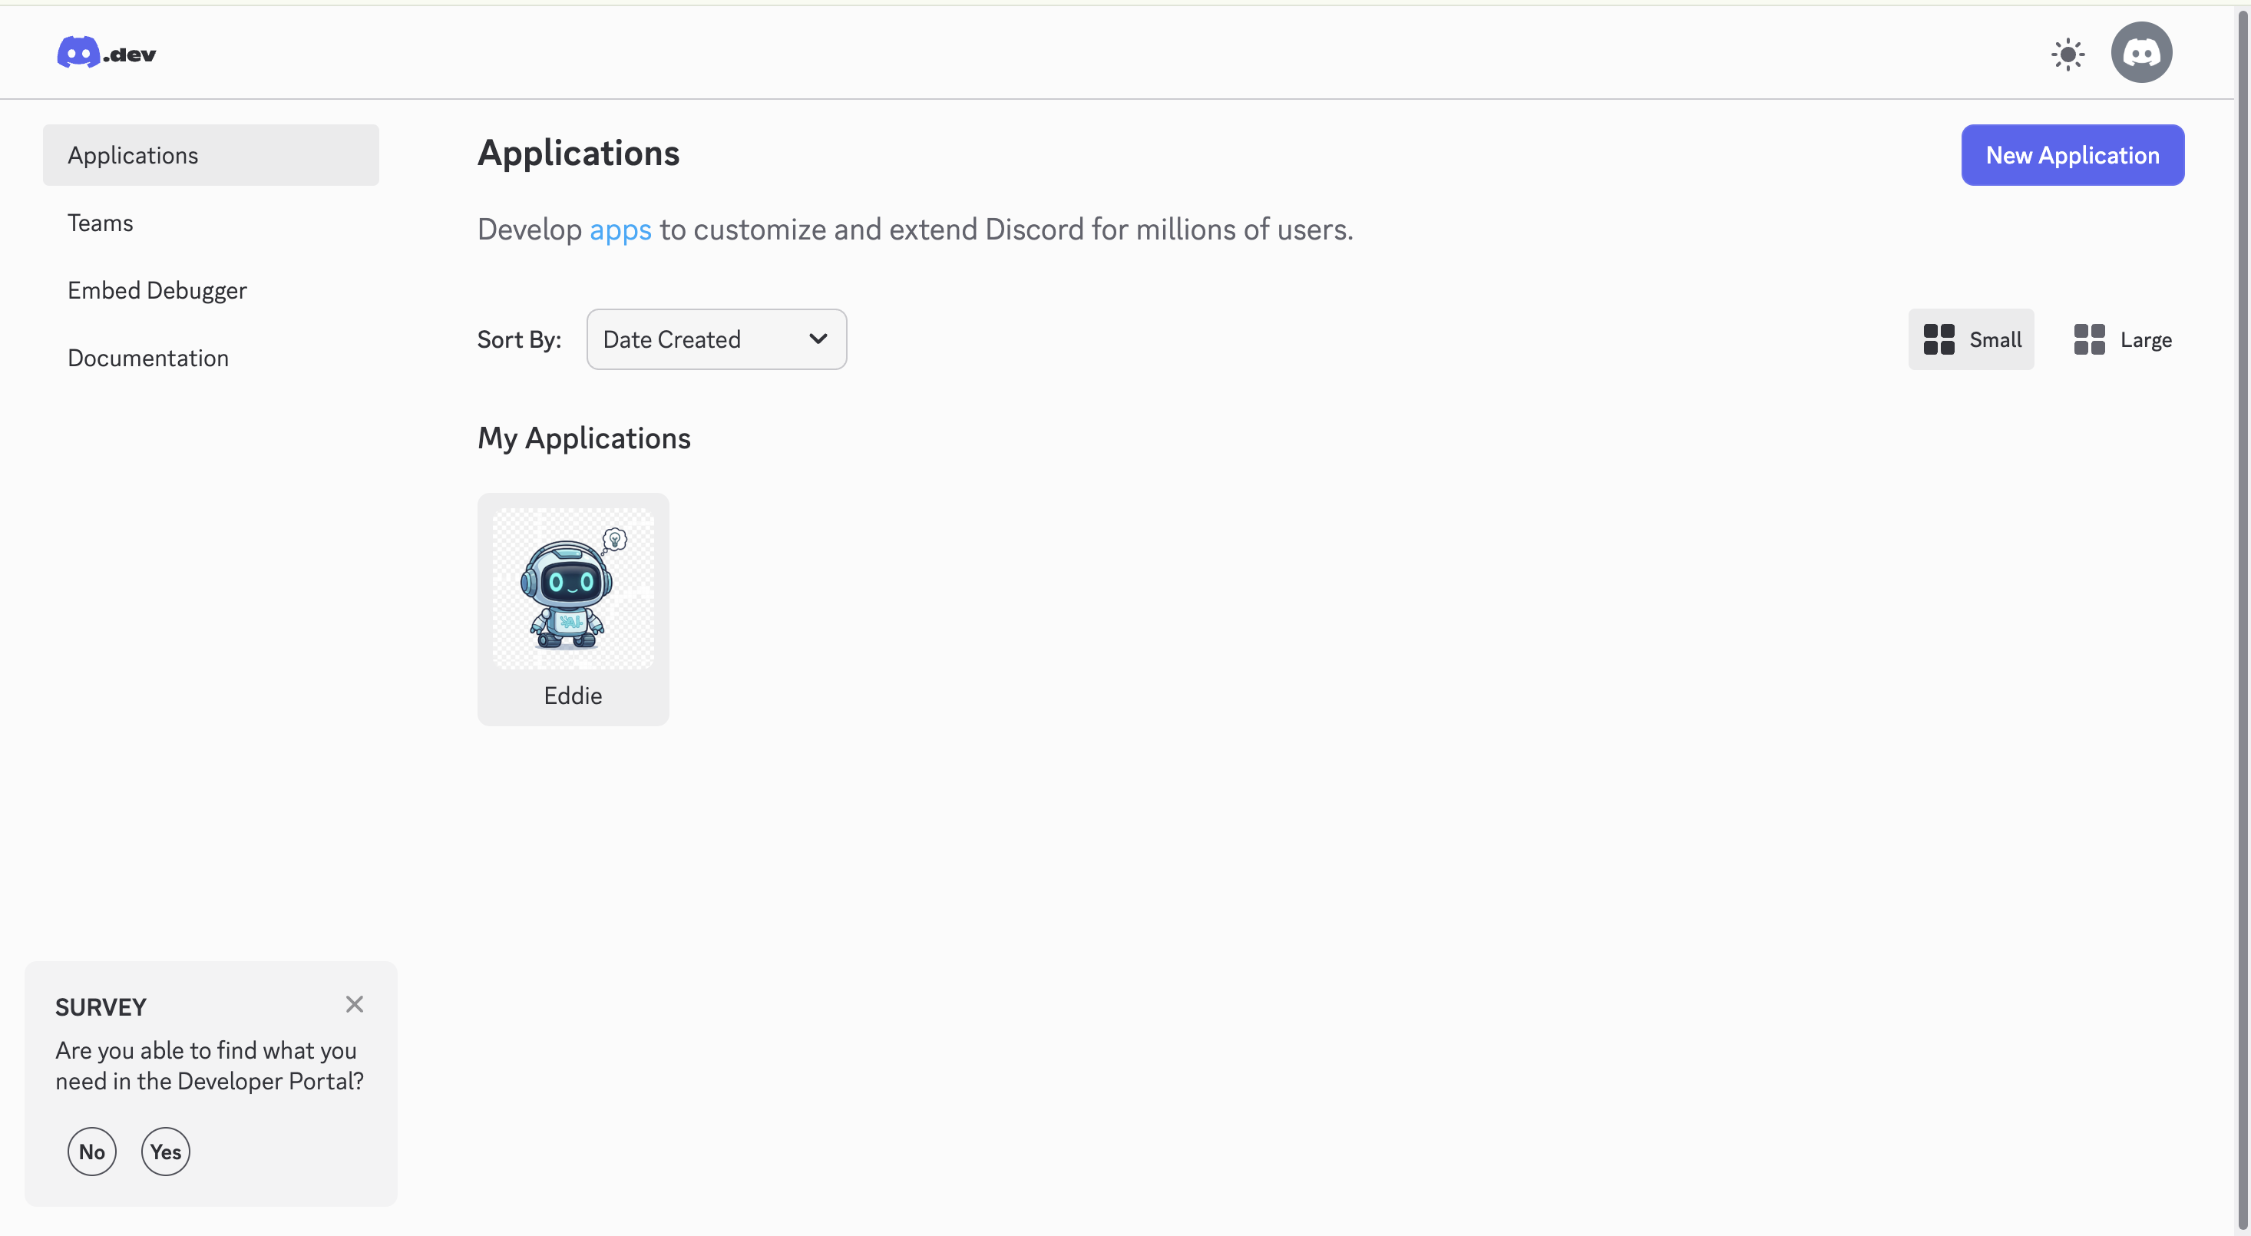Answer No to the survey

click(92, 1152)
